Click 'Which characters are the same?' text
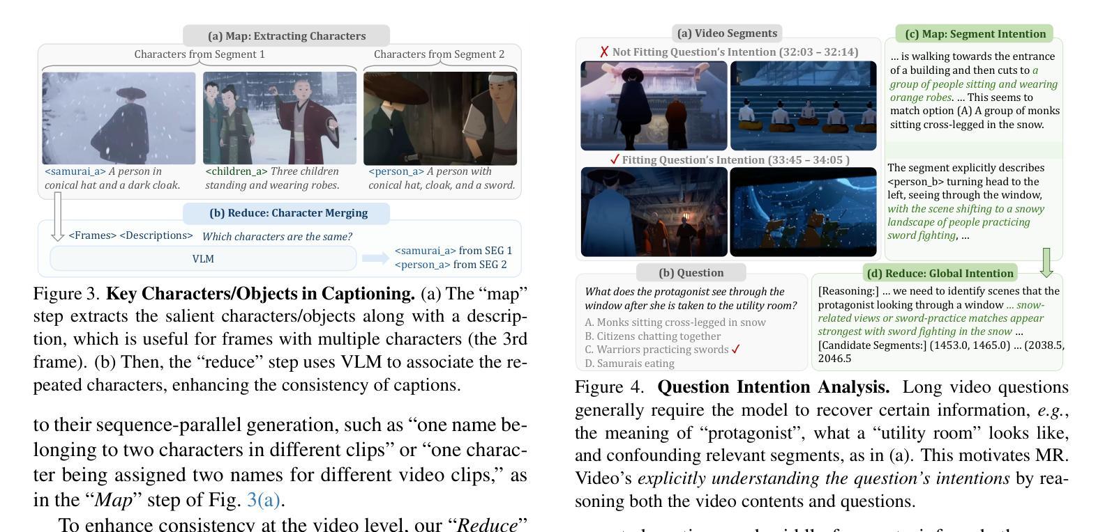 pos(277,237)
